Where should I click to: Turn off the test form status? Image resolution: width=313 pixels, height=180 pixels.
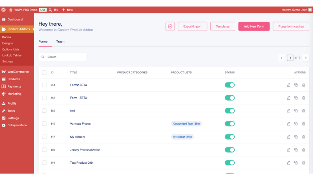pos(230,111)
